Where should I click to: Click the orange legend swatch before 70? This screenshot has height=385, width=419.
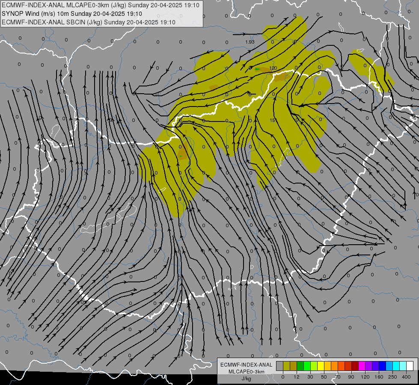click(335, 366)
